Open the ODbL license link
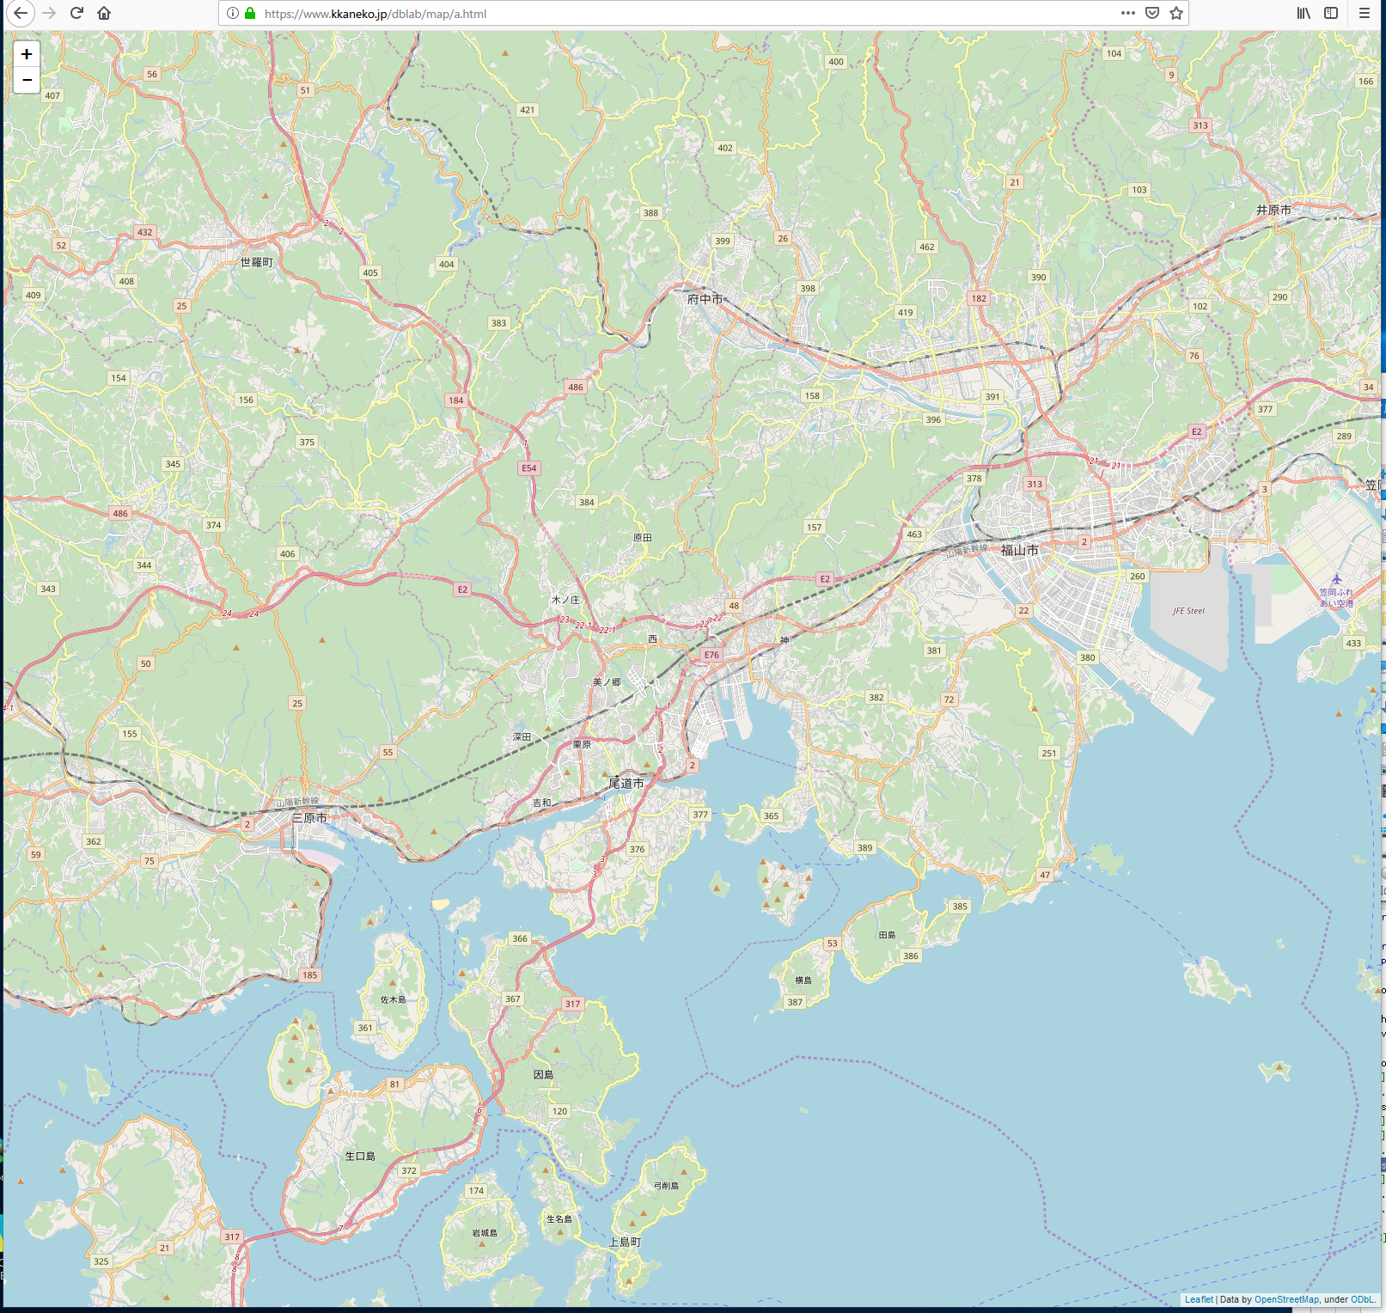 pos(1362,1299)
